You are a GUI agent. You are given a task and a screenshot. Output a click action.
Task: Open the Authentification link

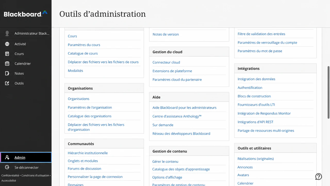coord(250,88)
